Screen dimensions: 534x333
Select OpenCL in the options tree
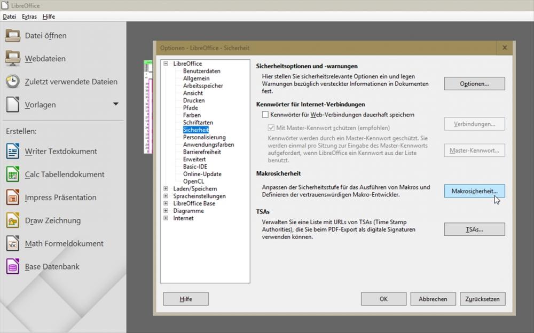[x=193, y=181]
